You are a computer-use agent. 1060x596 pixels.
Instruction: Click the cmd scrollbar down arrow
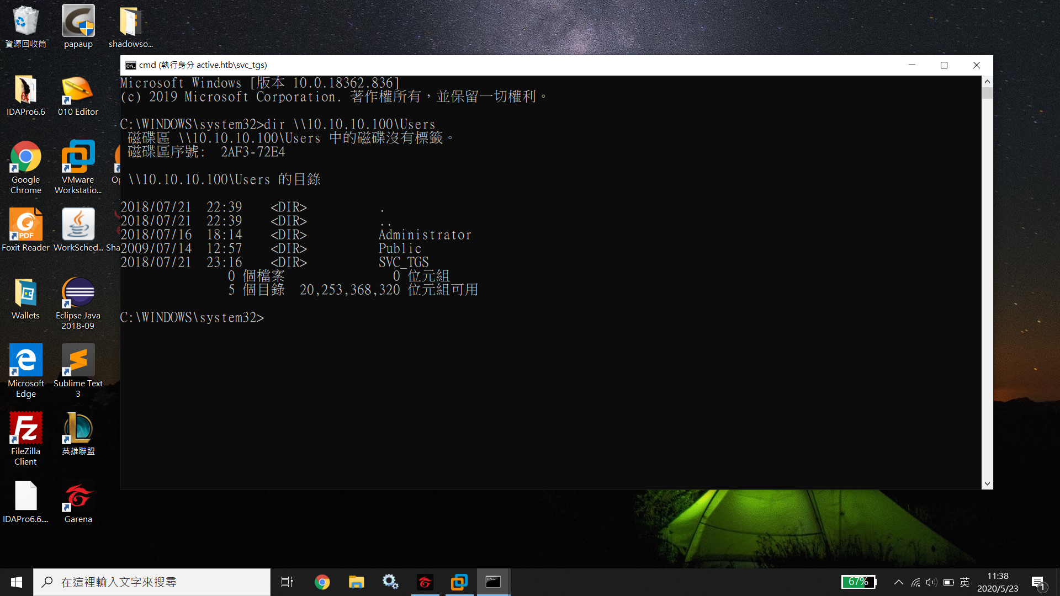pos(987,483)
